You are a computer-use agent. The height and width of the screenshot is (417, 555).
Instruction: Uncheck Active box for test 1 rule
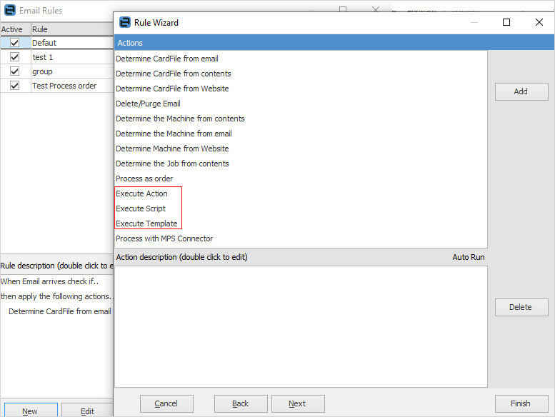14,57
